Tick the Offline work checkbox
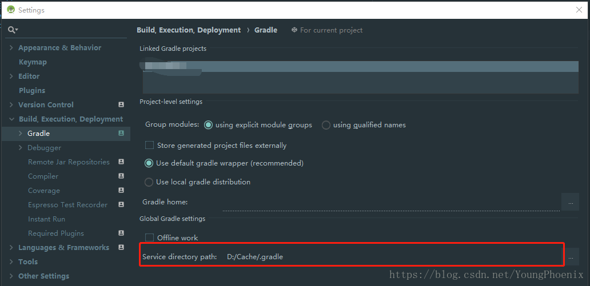The height and width of the screenshot is (286, 590). click(x=149, y=237)
